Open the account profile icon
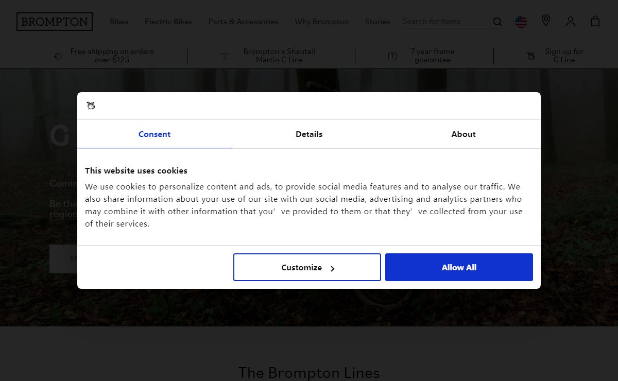Image resolution: width=618 pixels, height=381 pixels. 571,21
